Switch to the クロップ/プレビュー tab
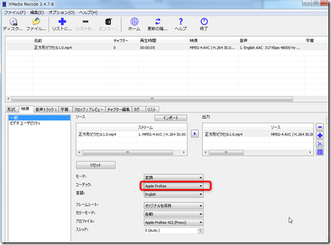 (x=89, y=110)
